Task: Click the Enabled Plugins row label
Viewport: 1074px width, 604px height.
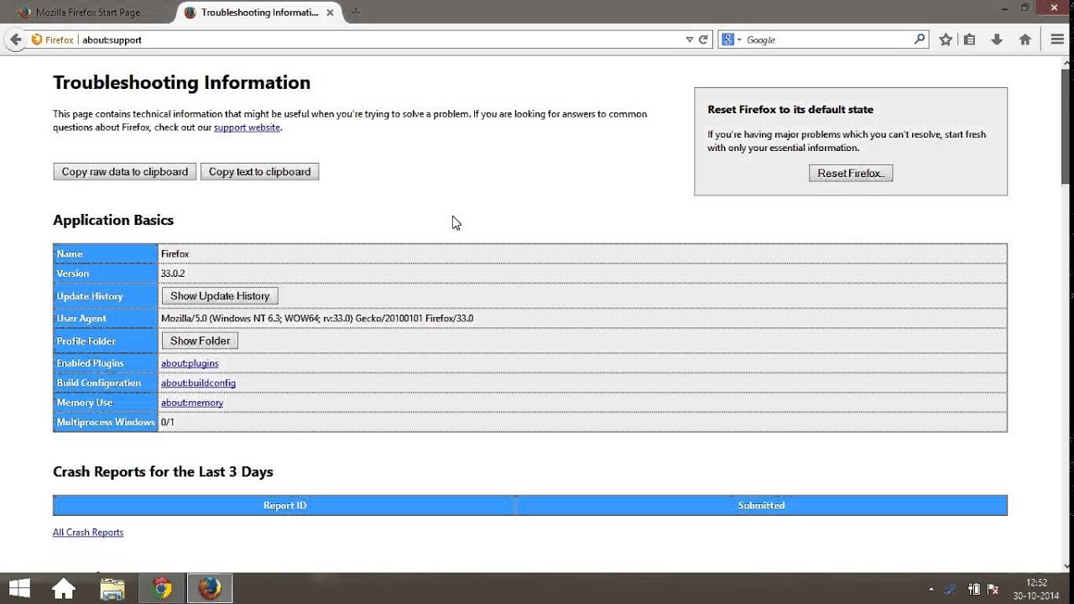Action: pos(90,363)
